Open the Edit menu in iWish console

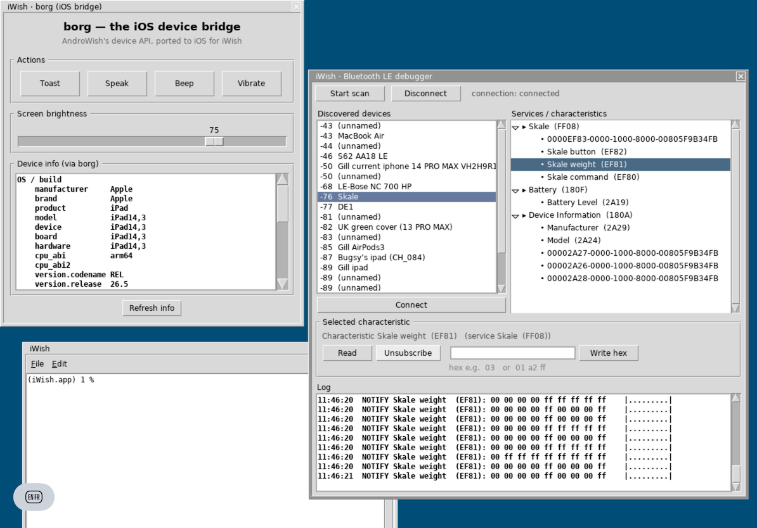click(x=60, y=364)
